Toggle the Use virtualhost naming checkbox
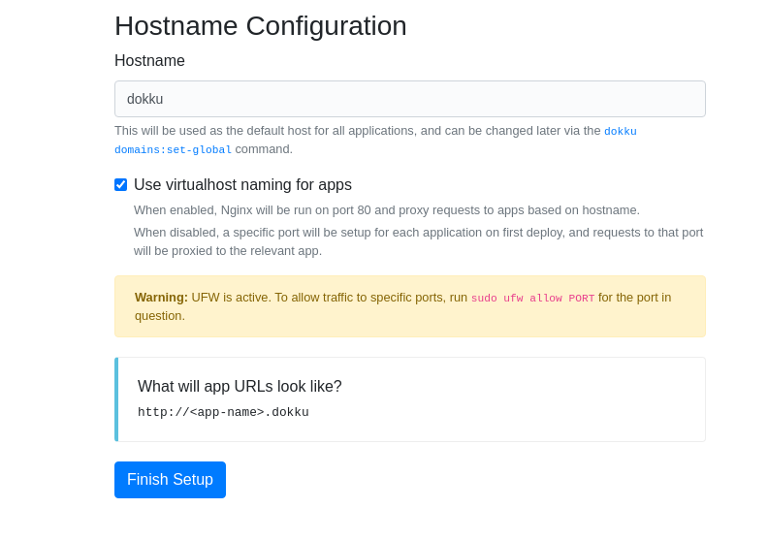Screen dimensions: 768x540 [120, 184]
